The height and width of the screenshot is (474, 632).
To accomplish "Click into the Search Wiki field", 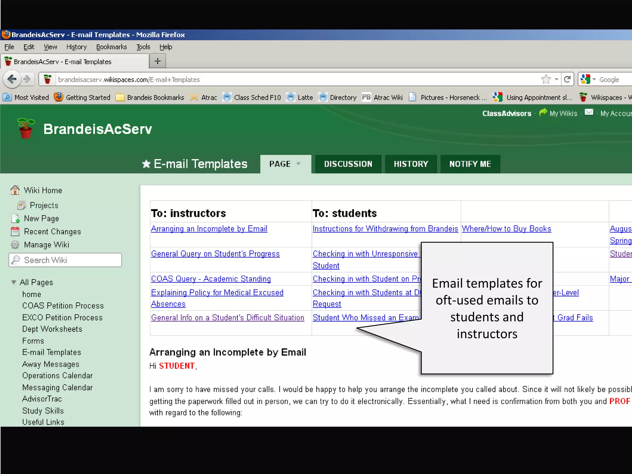I will [65, 260].
